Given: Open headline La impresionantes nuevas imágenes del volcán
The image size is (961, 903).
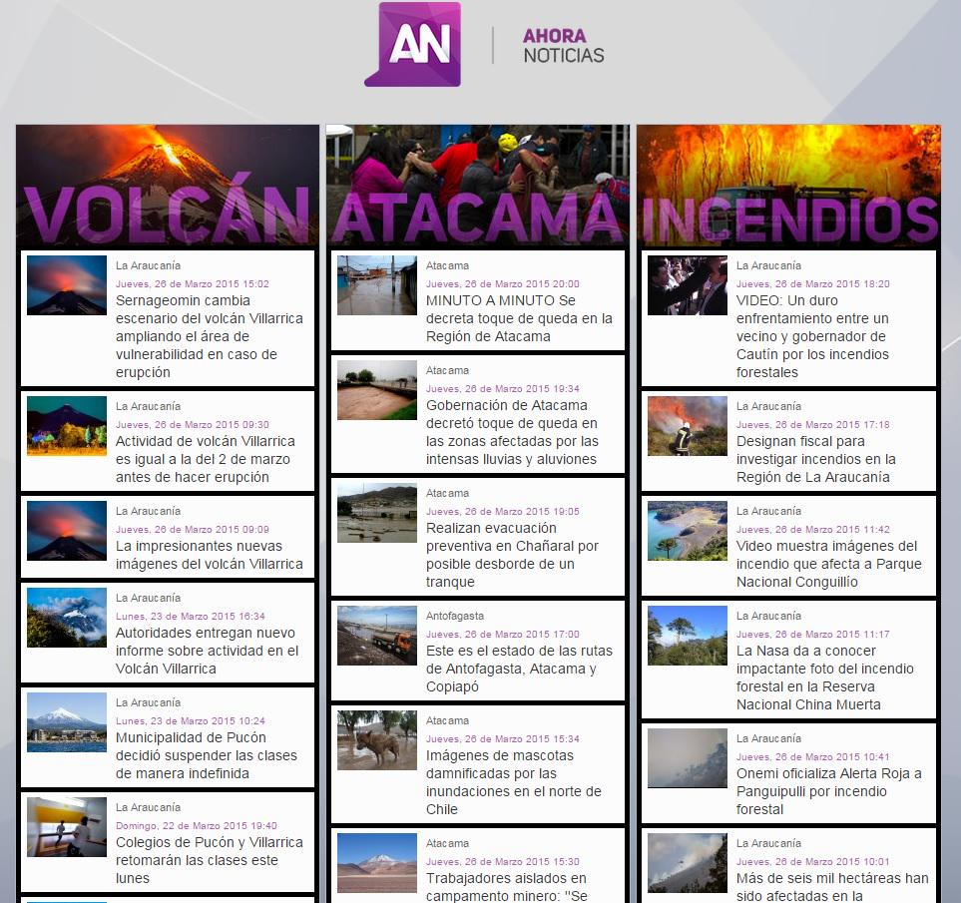Looking at the screenshot, I should [x=209, y=555].
